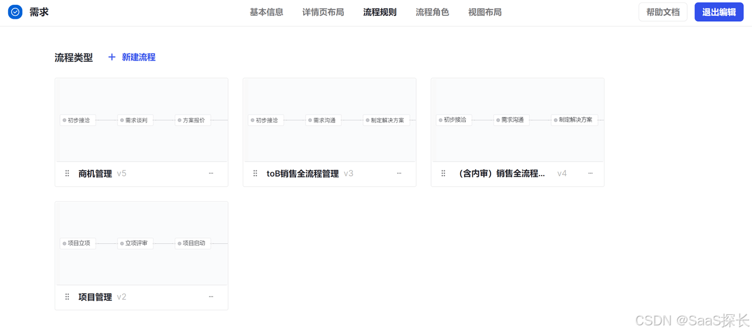This screenshot has width=752, height=333.
Task: Switch to the 详情页布局 tab
Action: [323, 12]
